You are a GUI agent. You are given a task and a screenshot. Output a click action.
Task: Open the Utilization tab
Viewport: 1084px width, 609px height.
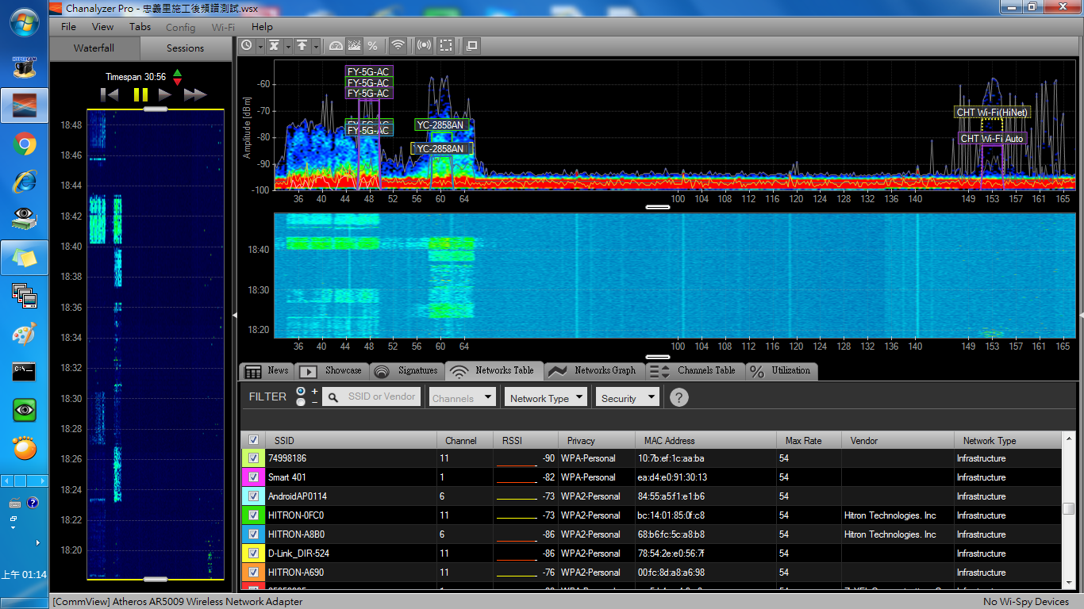point(780,370)
